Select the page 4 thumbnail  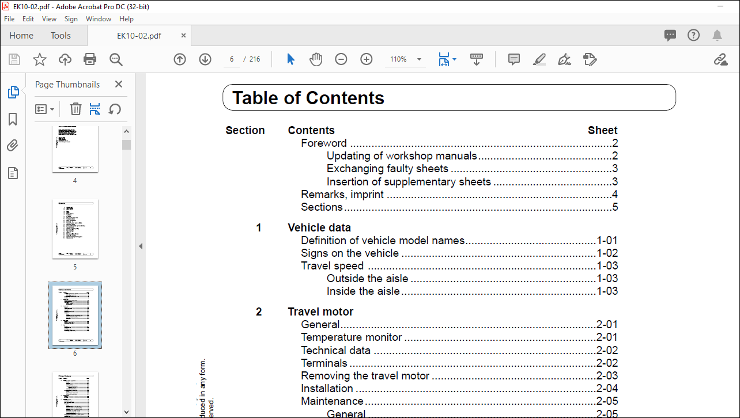(x=75, y=149)
